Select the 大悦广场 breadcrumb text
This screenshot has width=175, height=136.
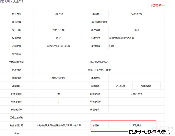pyautogui.click(x=18, y=1)
